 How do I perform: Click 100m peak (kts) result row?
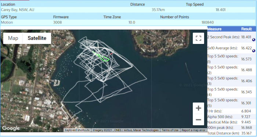click(232, 127)
